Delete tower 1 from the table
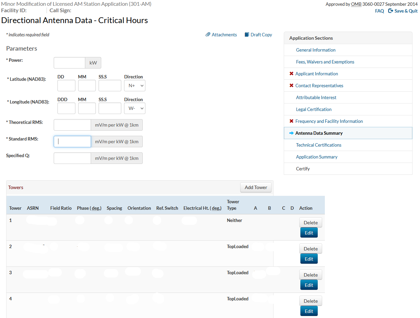Screen dimensions: 420x318 [310, 223]
